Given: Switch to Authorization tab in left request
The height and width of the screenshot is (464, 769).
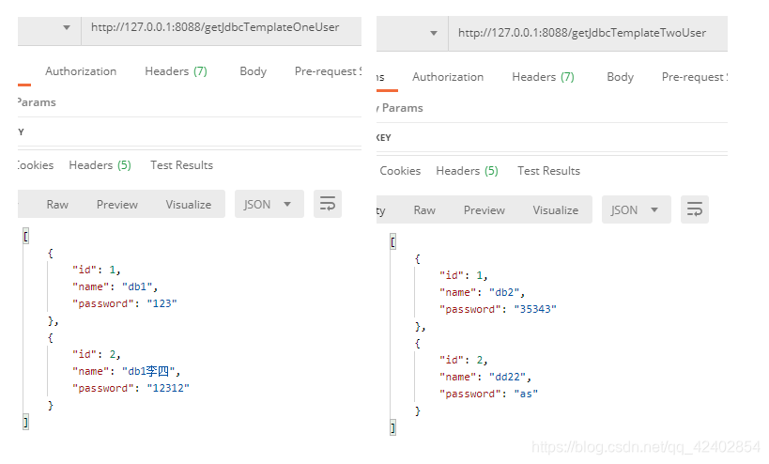Looking at the screenshot, I should coord(81,71).
